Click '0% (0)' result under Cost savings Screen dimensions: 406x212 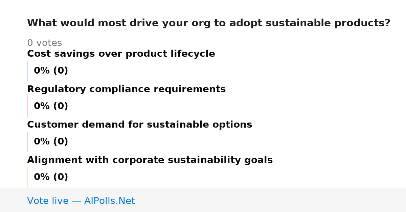tap(51, 71)
